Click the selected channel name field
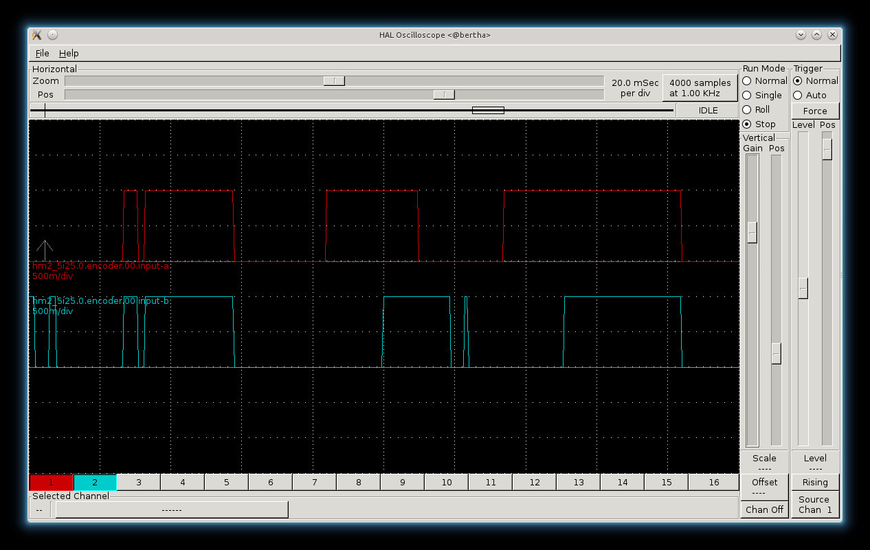 click(171, 510)
